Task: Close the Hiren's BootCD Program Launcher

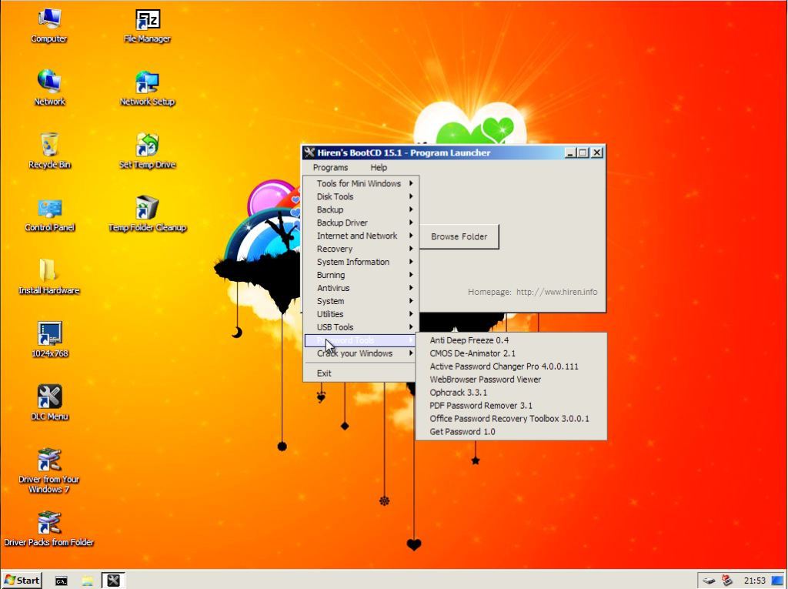Action: click(596, 152)
